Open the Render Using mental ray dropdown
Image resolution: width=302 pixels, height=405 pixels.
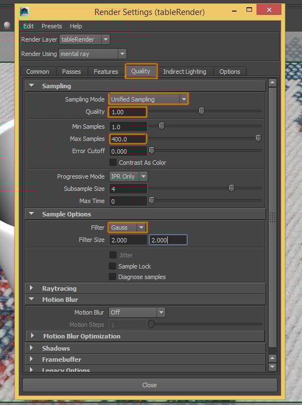pyautogui.click(x=93, y=54)
